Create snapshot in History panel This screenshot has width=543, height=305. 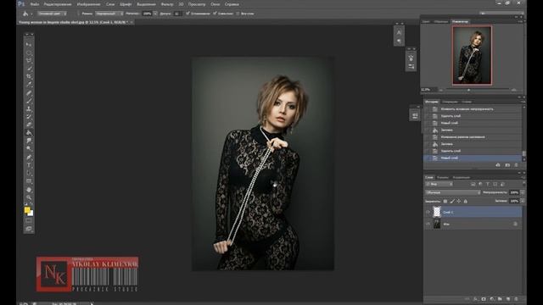click(507, 165)
